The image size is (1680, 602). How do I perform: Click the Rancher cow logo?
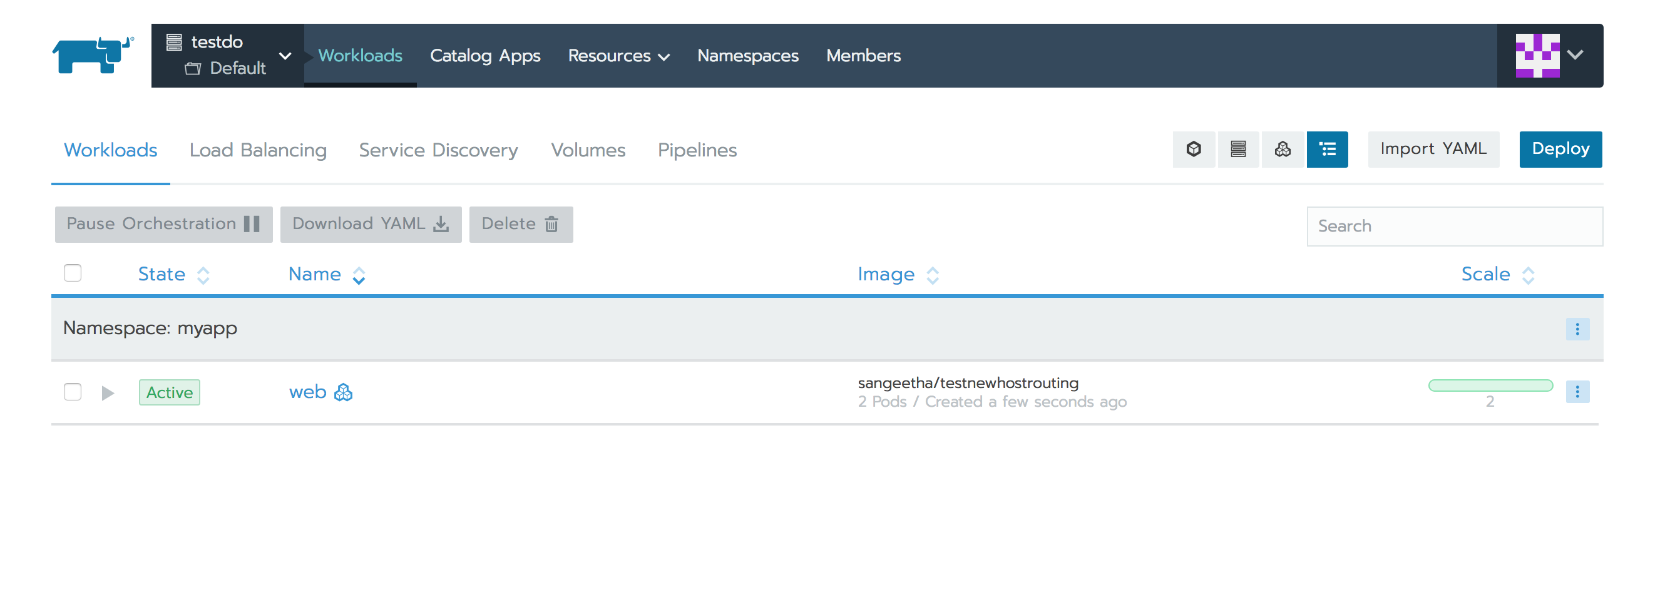[93, 56]
